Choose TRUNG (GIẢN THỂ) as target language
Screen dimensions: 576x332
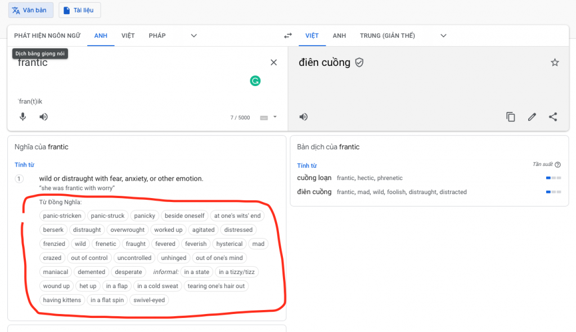[387, 35]
